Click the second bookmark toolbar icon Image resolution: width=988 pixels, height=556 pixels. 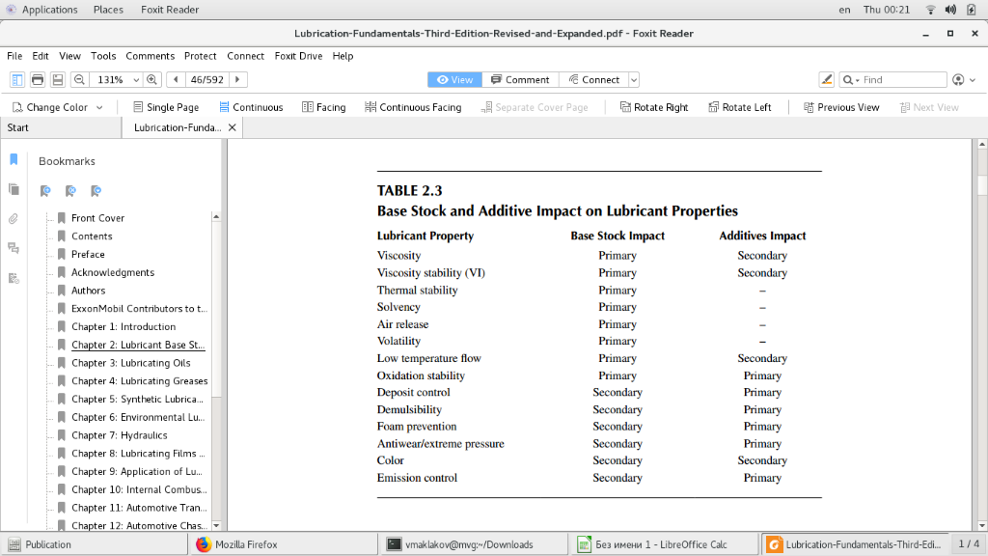pyautogui.click(x=70, y=191)
